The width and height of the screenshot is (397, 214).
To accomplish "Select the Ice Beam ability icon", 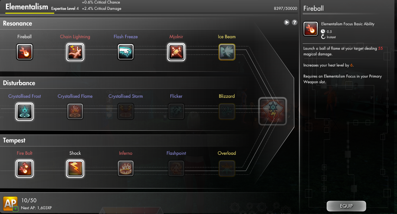I will pos(227,52).
